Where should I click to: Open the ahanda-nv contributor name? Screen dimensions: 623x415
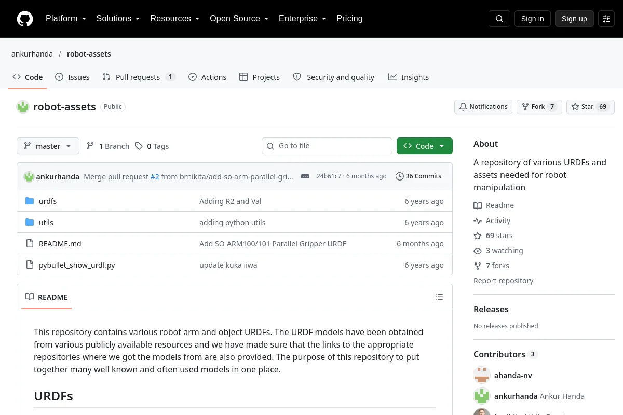click(513, 376)
